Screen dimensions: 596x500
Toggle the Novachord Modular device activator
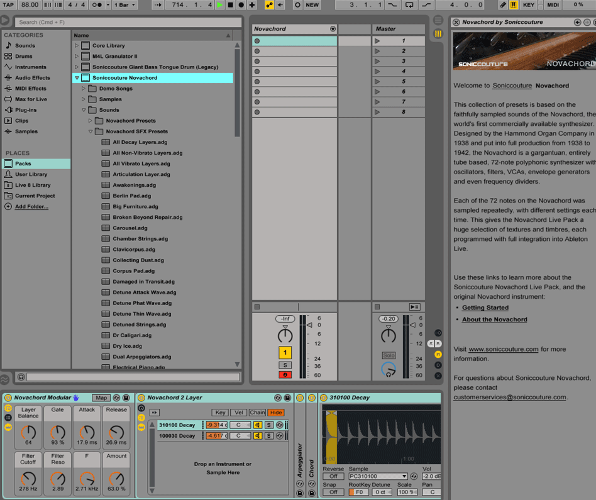[8, 397]
